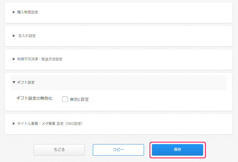Image resolution: width=238 pixels, height=162 pixels.
Task: Save changes with the 保存 button
Action: click(x=177, y=150)
